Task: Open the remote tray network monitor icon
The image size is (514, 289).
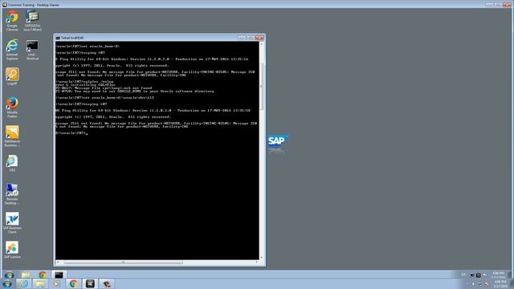Action: pyautogui.click(x=472, y=275)
